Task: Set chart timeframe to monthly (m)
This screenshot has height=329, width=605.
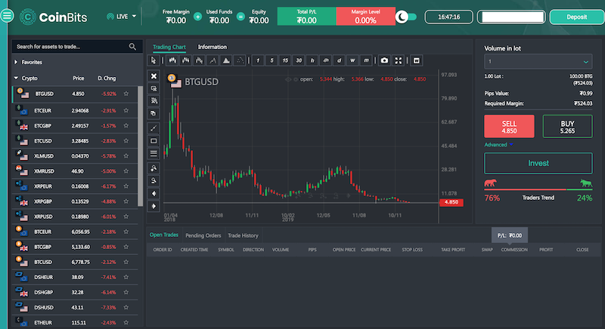Action: [366, 60]
